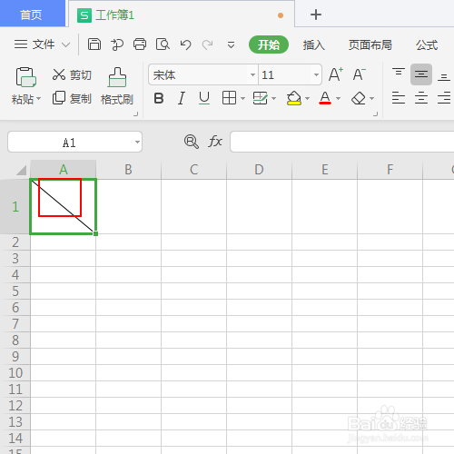454x454 pixels.
Task: Select row 10 header
Action: (x=15, y=373)
